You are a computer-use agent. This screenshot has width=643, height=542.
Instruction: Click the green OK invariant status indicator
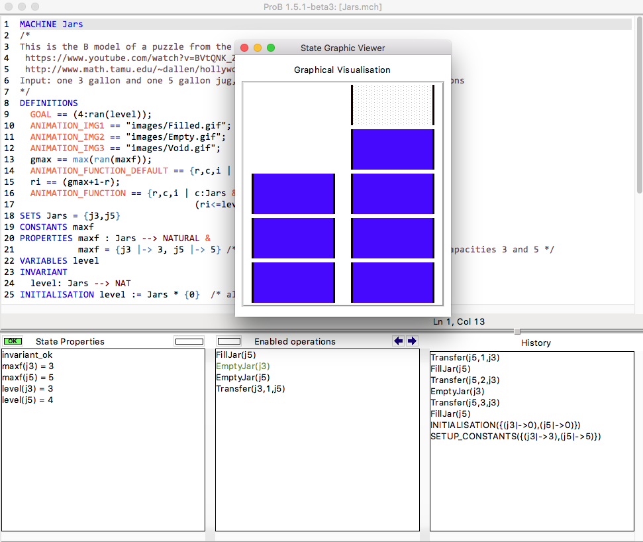click(13, 341)
